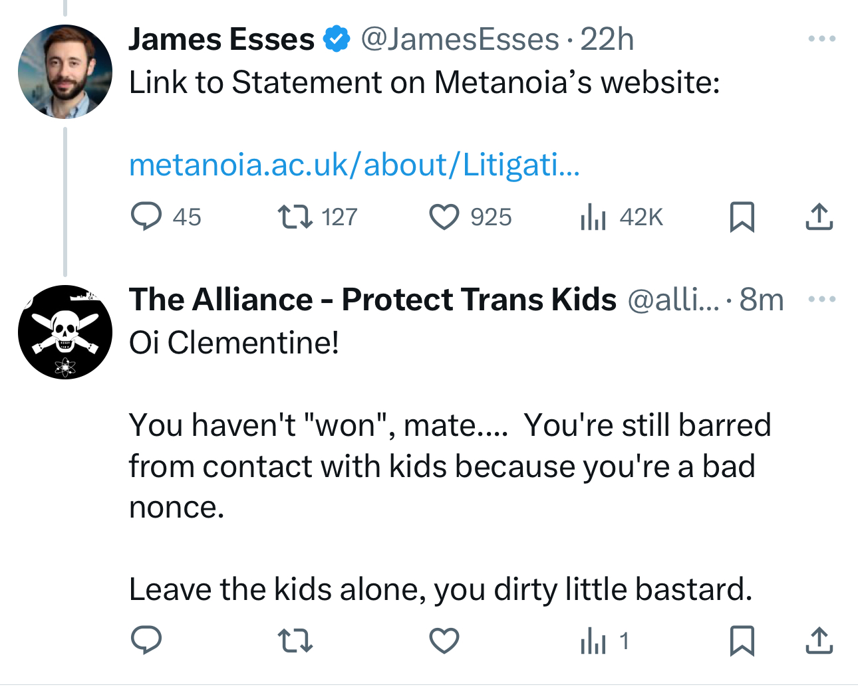Image resolution: width=858 pixels, height=695 pixels.
Task: Repost James Esses' statement tweet
Action: [x=295, y=217]
